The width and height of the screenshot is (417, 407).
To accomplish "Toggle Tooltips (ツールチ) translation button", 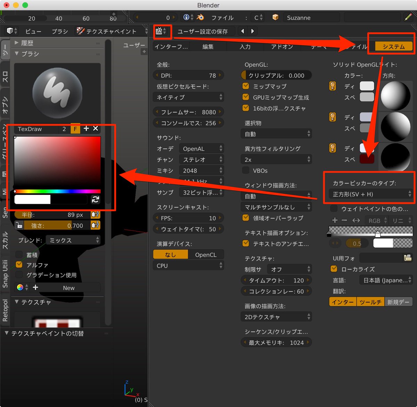I will click(370, 302).
